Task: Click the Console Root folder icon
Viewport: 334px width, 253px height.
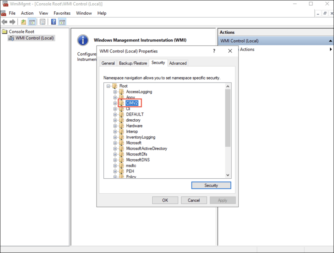Action: pos(4,31)
